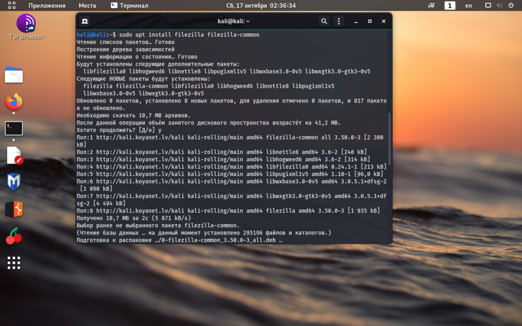This screenshot has height=326, width=522.
Task: Launch Metasploit from the dock
Action: pos(14,182)
